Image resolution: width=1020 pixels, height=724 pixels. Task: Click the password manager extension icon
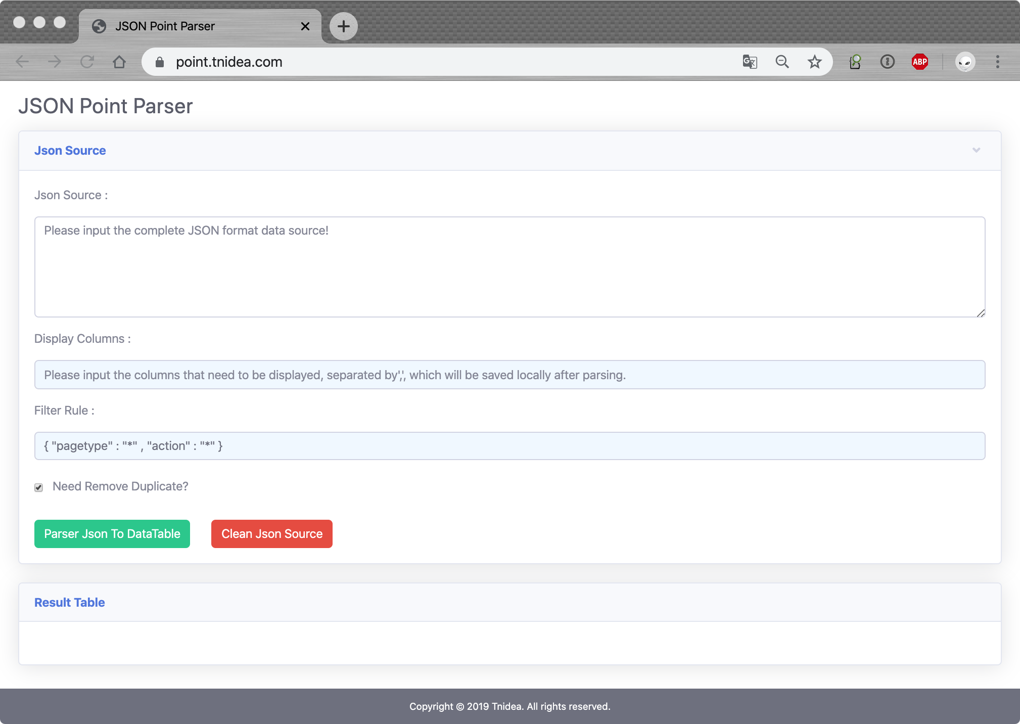click(887, 62)
